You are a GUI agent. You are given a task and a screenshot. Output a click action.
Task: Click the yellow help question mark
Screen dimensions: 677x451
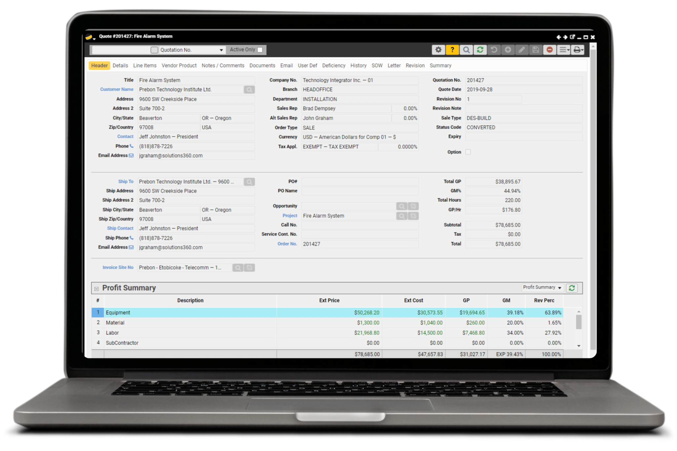pos(452,50)
